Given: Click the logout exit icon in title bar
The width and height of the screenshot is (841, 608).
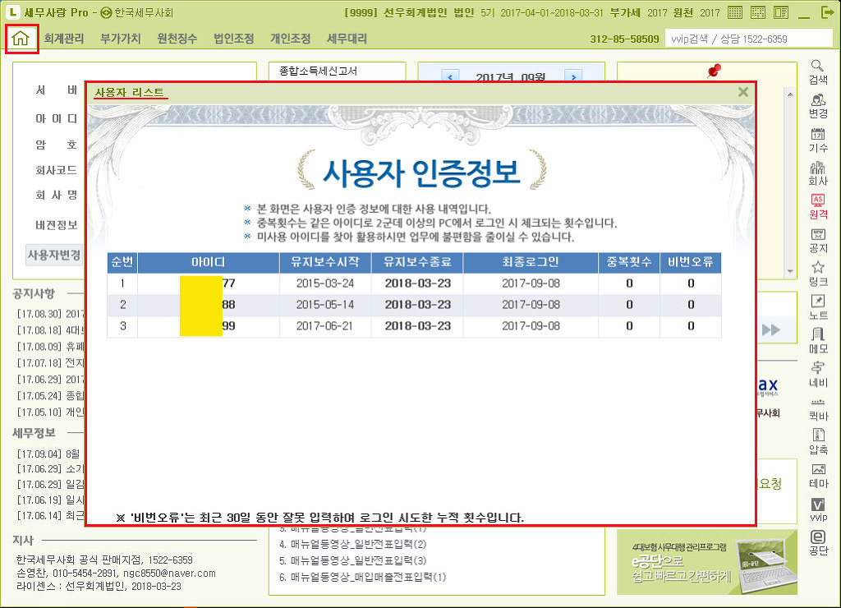Looking at the screenshot, I should [828, 12].
